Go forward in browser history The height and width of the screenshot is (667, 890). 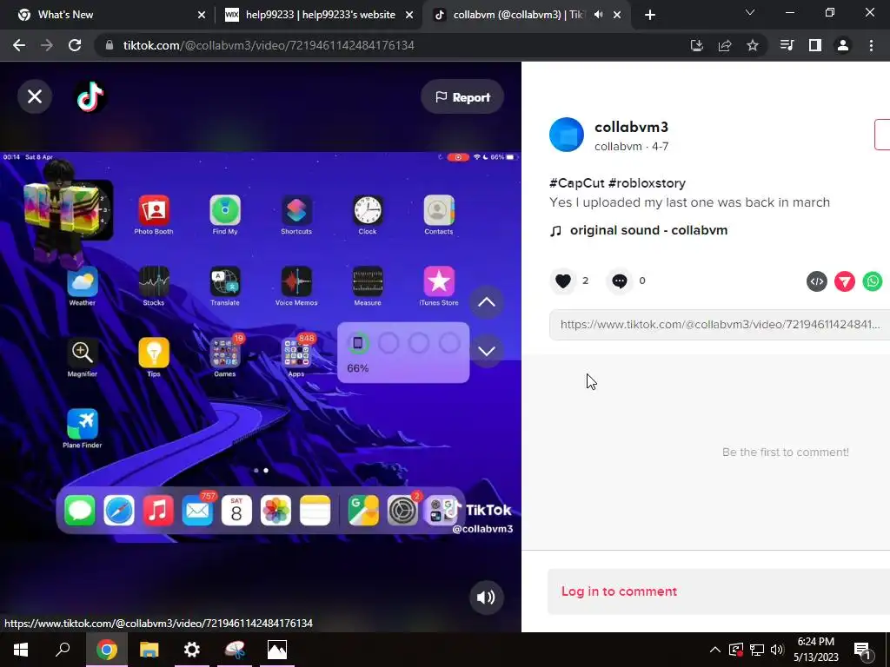point(47,45)
